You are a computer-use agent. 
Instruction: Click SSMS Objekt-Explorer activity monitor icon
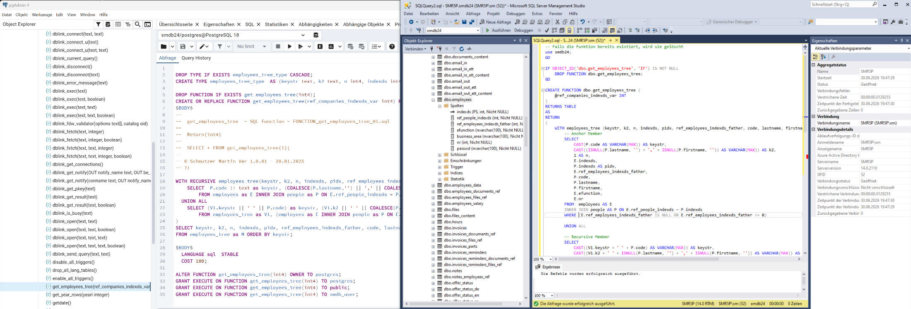point(469,49)
